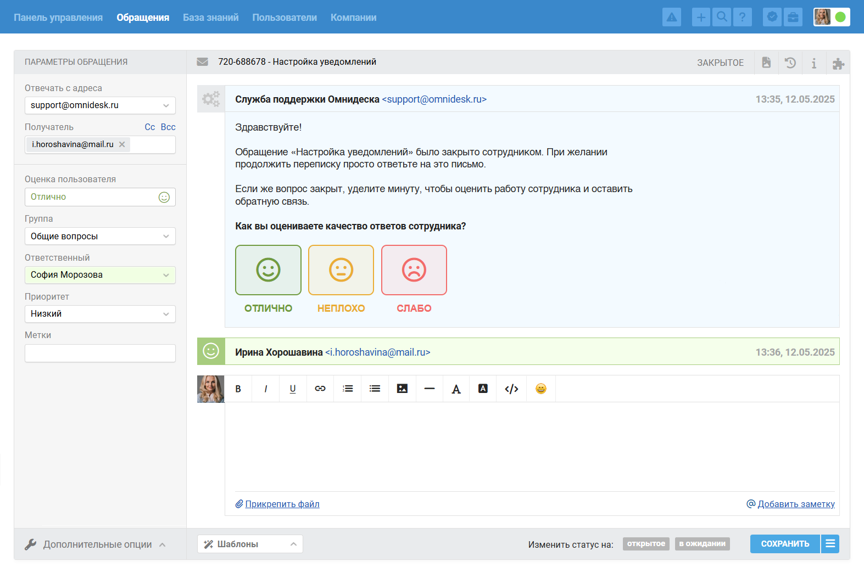Screen dimensions: 864x573
Task: Click the warning triangle icon in header
Action: point(672,17)
